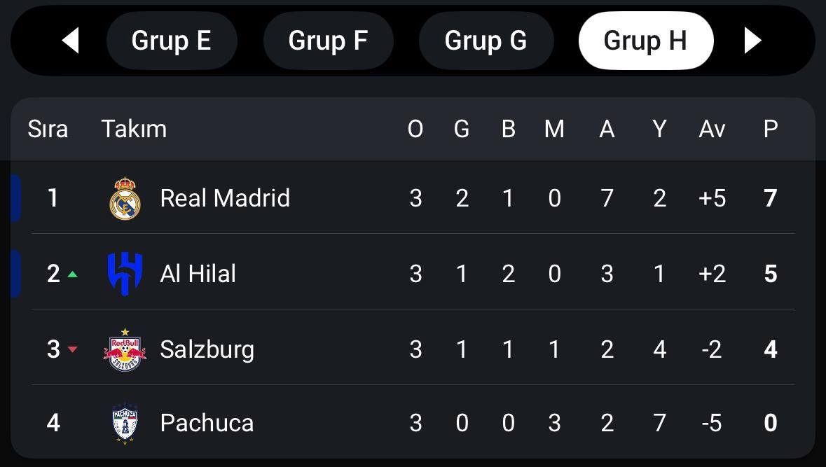
Task: Click the Av column header
Action: [713, 129]
